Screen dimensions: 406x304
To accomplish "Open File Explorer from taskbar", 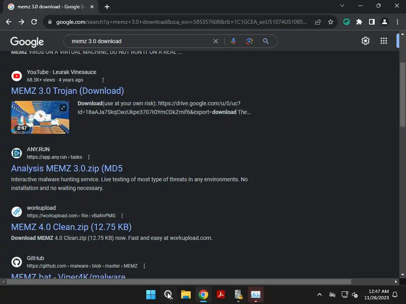I will click(x=186, y=294).
